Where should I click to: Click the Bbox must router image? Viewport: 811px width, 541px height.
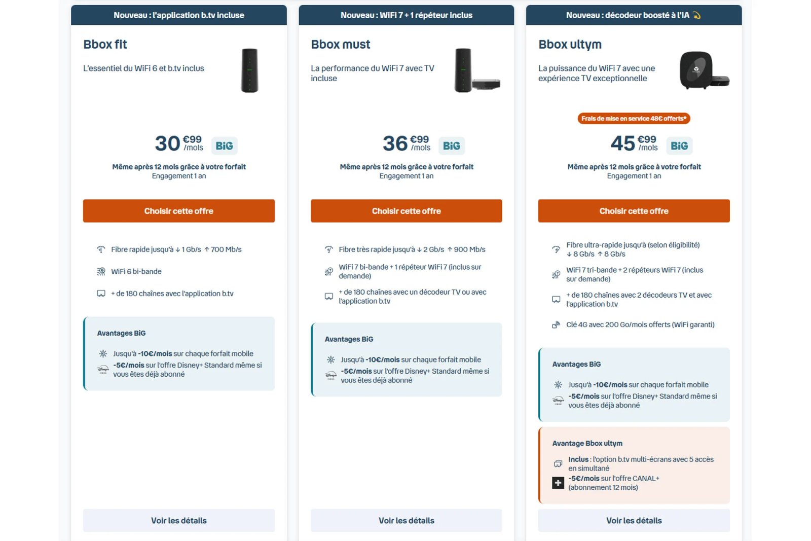pyautogui.click(x=476, y=70)
